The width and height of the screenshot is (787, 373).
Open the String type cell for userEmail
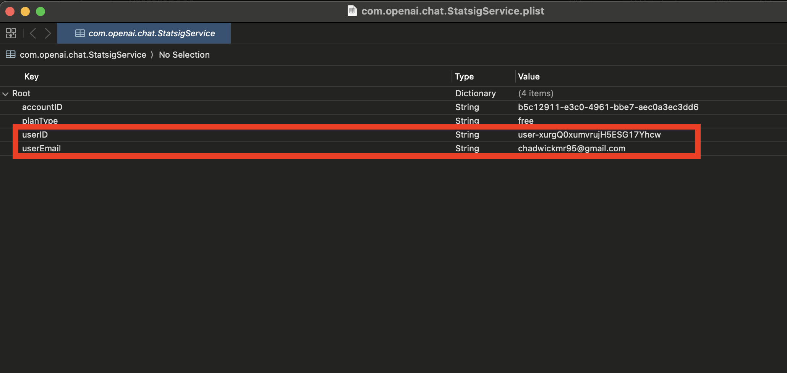467,148
